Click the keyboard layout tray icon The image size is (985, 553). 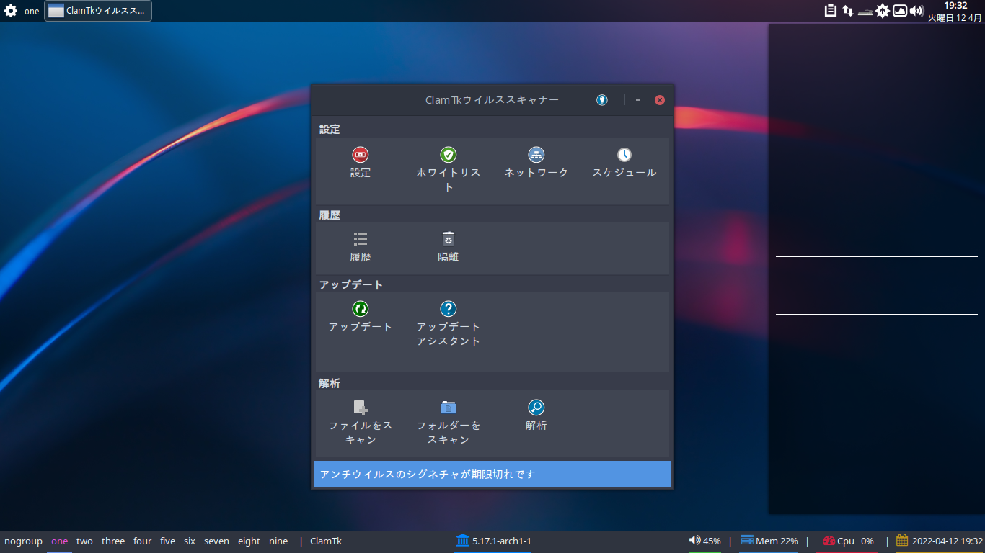tap(865, 11)
